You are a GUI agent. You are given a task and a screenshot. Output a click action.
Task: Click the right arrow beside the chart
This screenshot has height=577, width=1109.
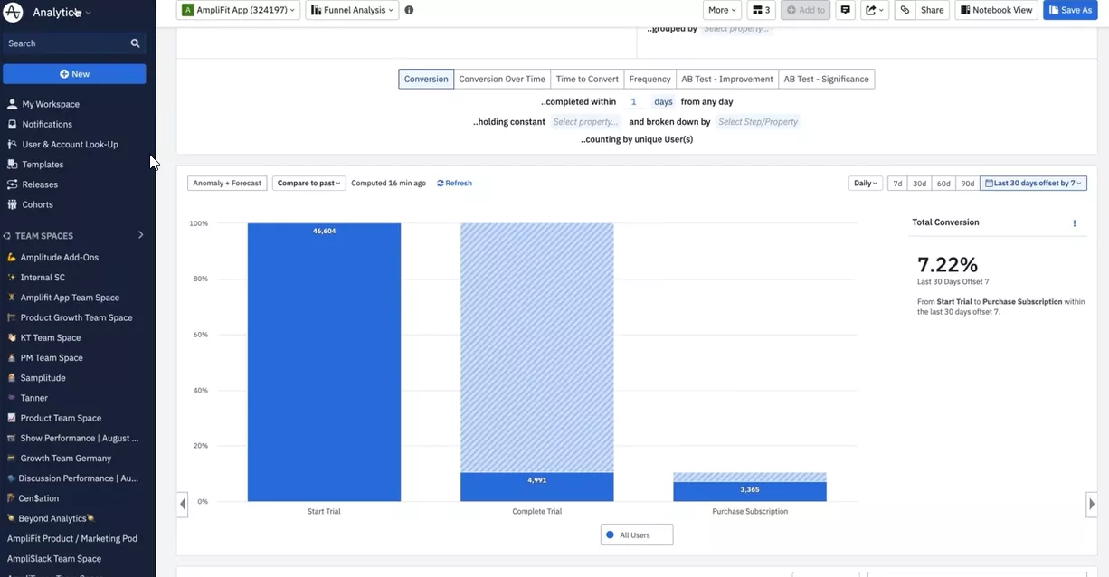[1091, 504]
